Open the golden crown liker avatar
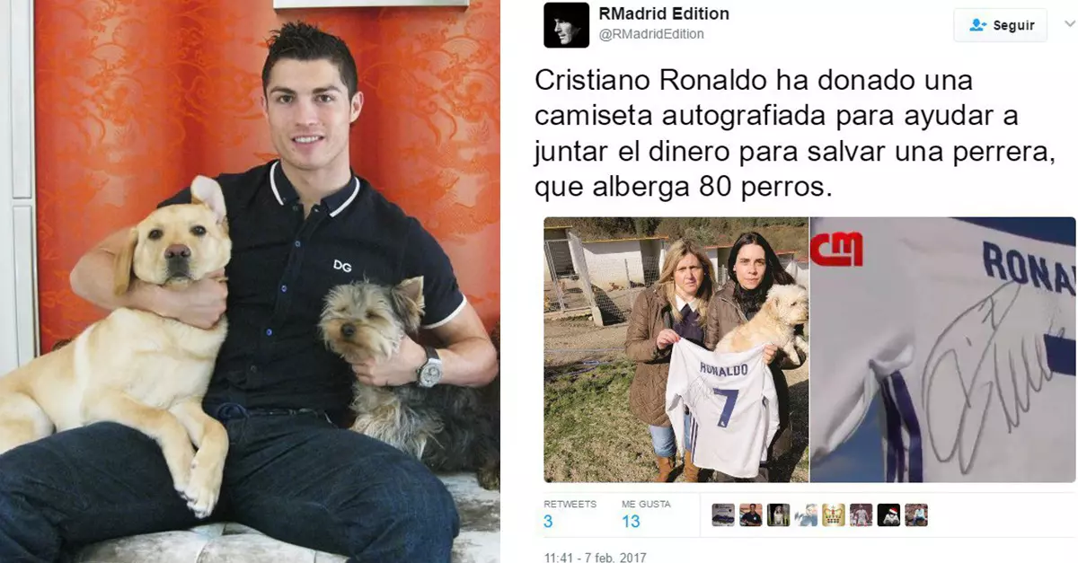Viewport: 1078px width, 563px height. coord(834,515)
